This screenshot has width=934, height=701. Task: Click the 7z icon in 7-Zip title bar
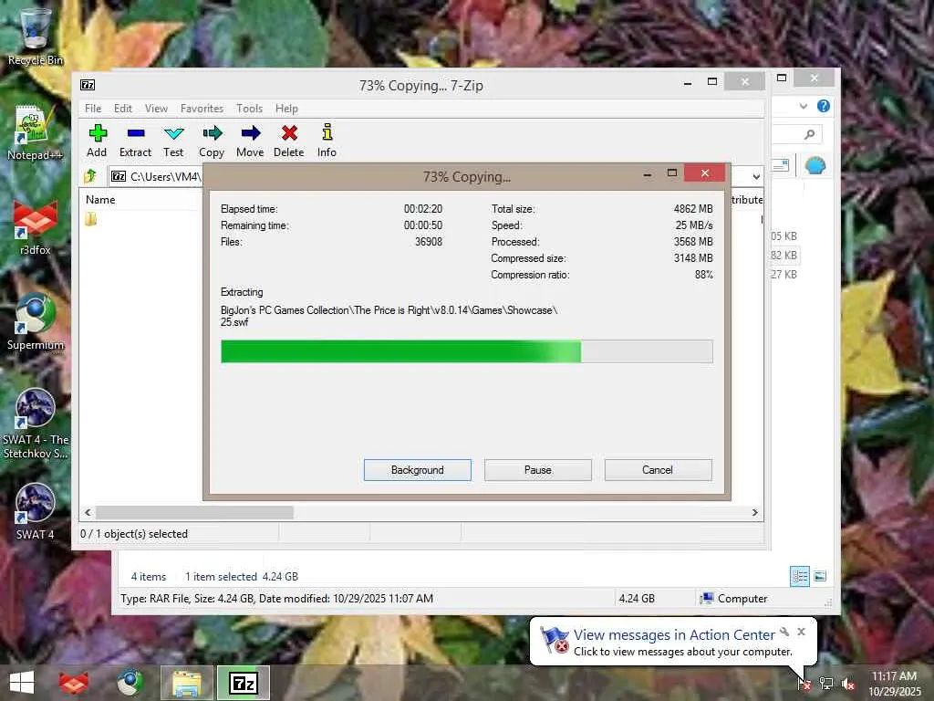click(88, 85)
